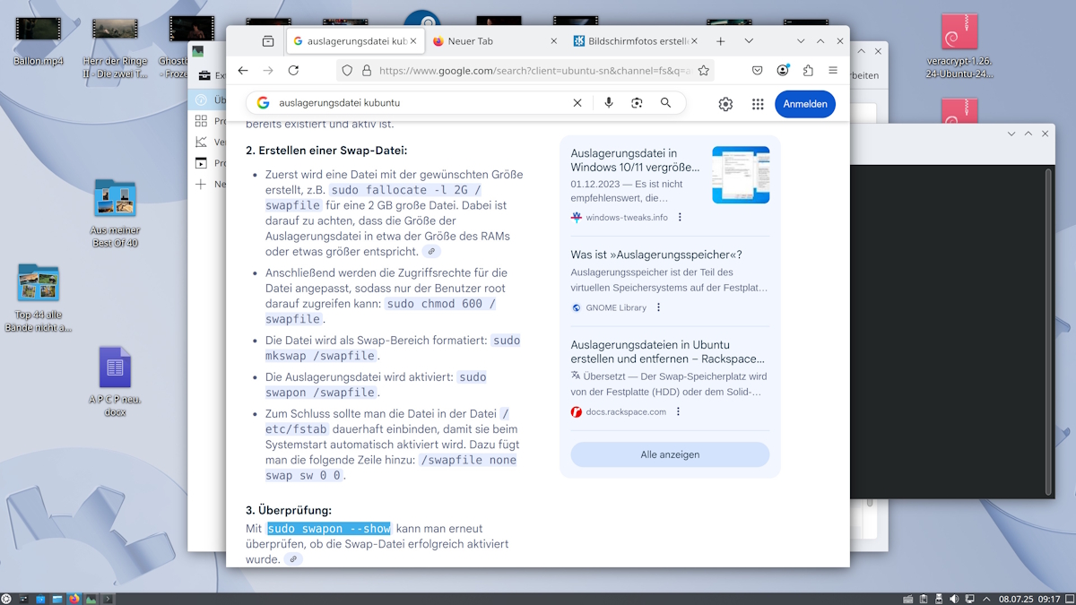Toggle tracking protection with the shield icon
The width and height of the screenshot is (1076, 605).
coord(347,70)
